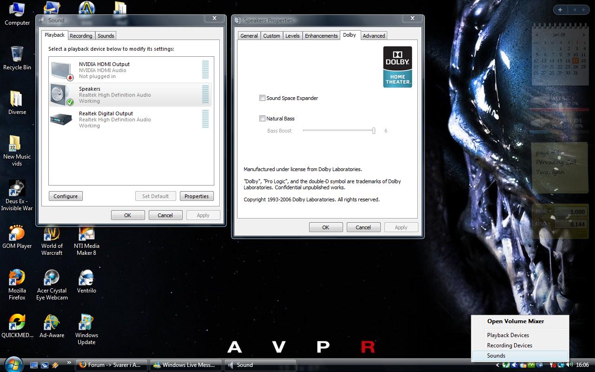Select the Speakers playback device
Viewport: 595px width, 372px height.
[130, 95]
